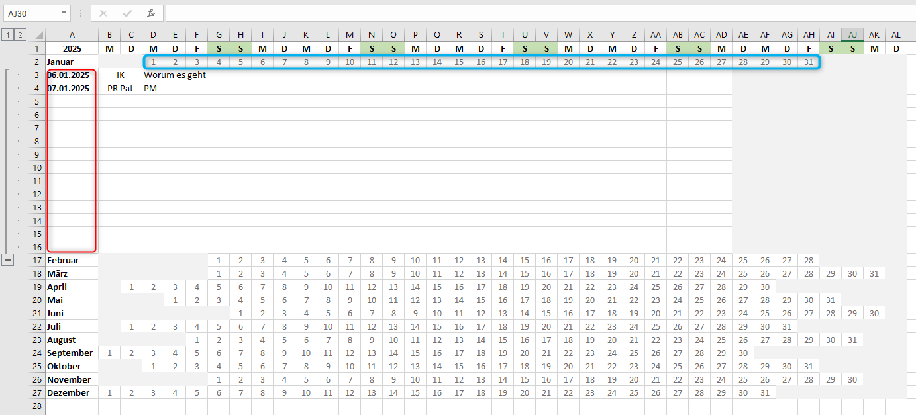
Task: Collapse the Januar row group with minus button
Action: [8, 260]
